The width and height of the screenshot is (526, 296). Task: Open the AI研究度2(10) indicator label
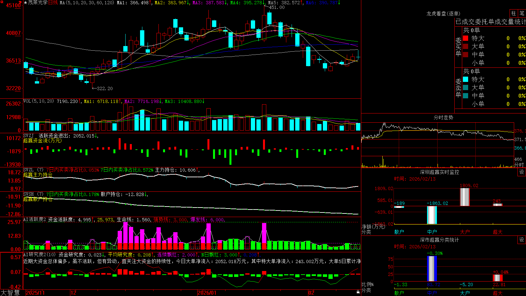coord(40,255)
